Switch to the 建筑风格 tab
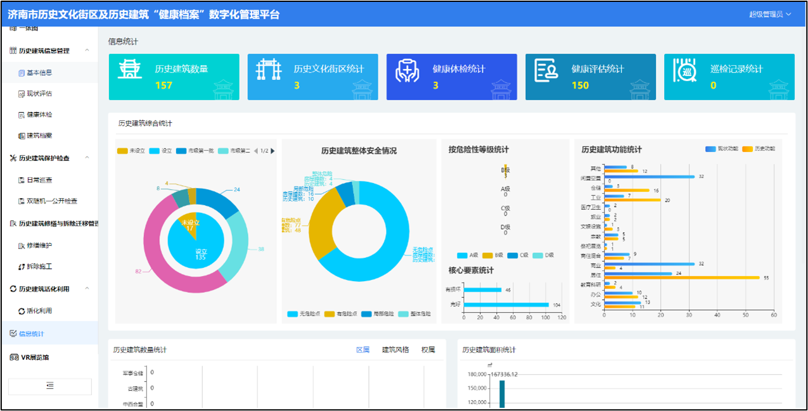 [395, 350]
